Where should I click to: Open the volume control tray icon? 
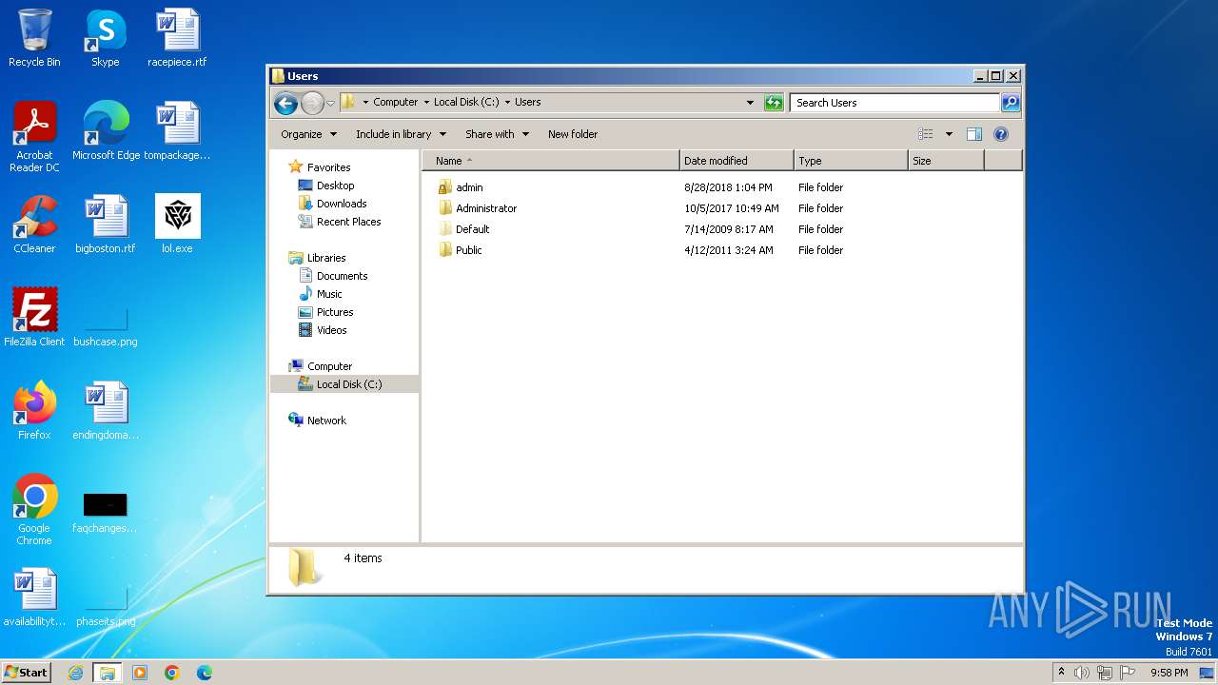1082,673
